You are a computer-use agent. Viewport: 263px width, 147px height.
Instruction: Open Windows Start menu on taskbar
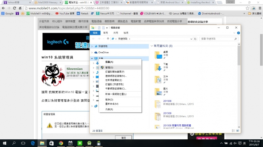4,143
